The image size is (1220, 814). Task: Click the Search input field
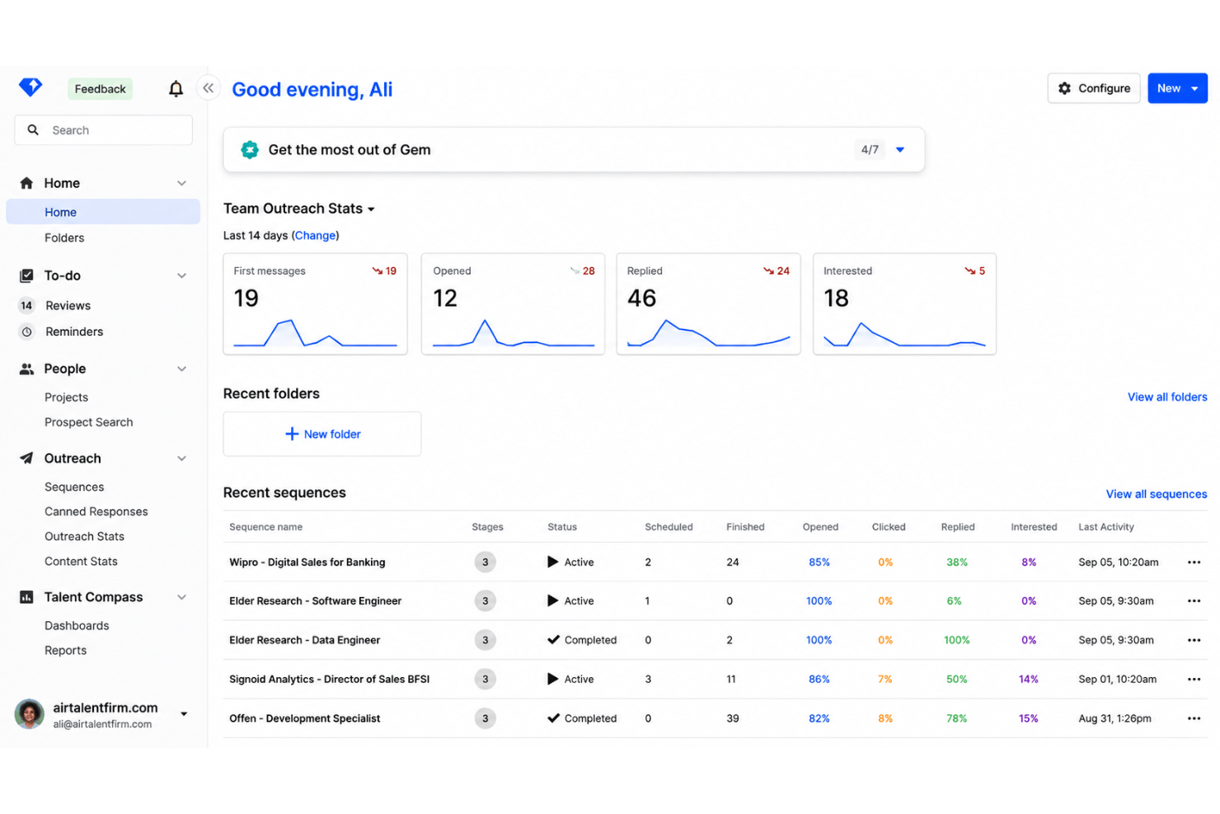(x=103, y=129)
